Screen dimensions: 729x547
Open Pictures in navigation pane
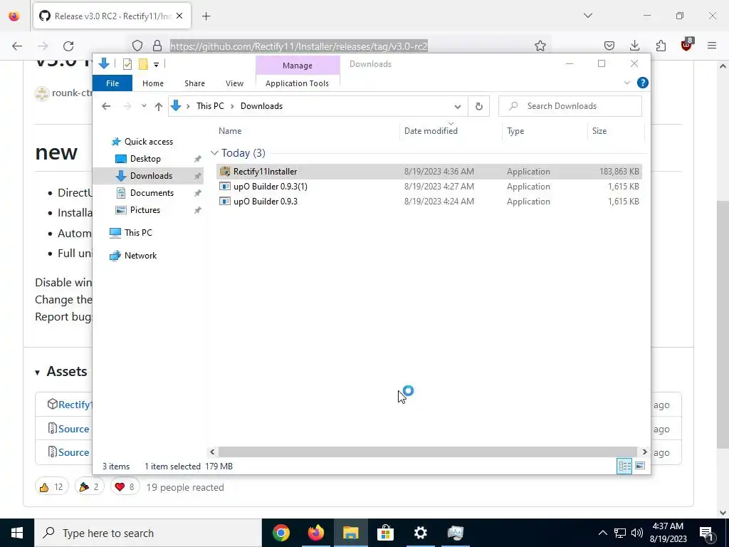click(x=137, y=210)
